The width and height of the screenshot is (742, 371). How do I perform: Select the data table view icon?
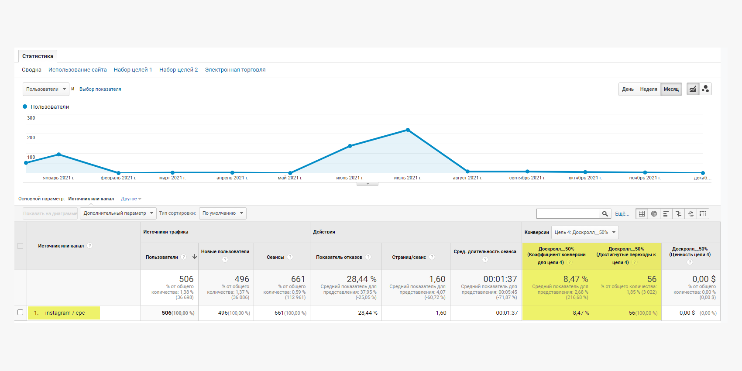pyautogui.click(x=642, y=214)
